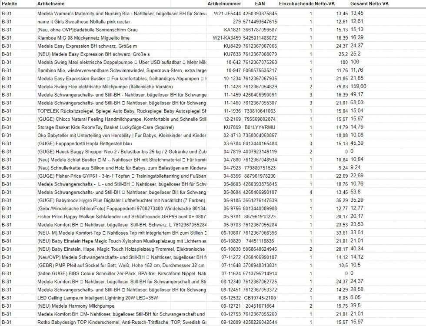Select the Bambino Mio Schwimmwindel cell
Viewport: 426px width, 326px height.
[122, 70]
